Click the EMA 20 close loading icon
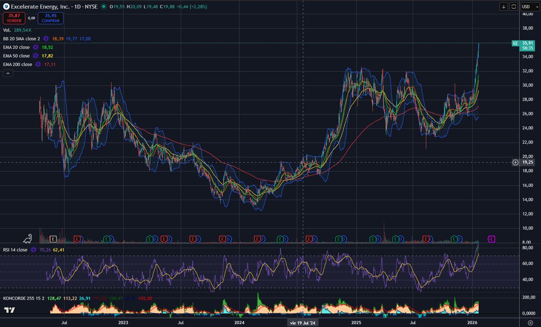 point(36,47)
